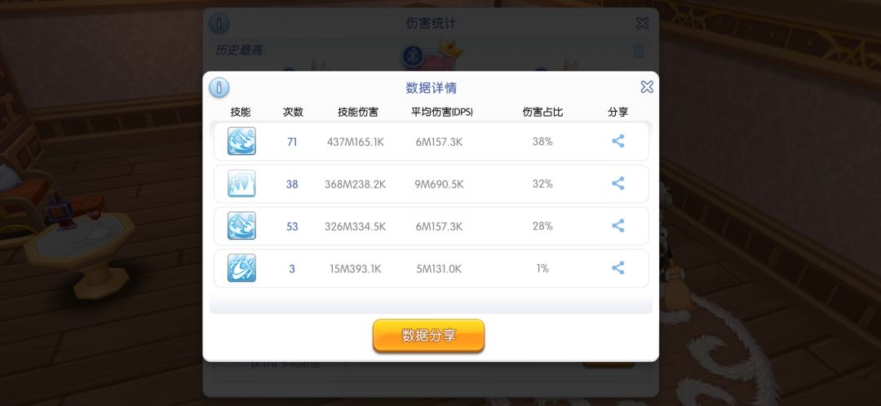The height and width of the screenshot is (406, 881).
Task: Click the 技能 column header
Action: click(241, 112)
